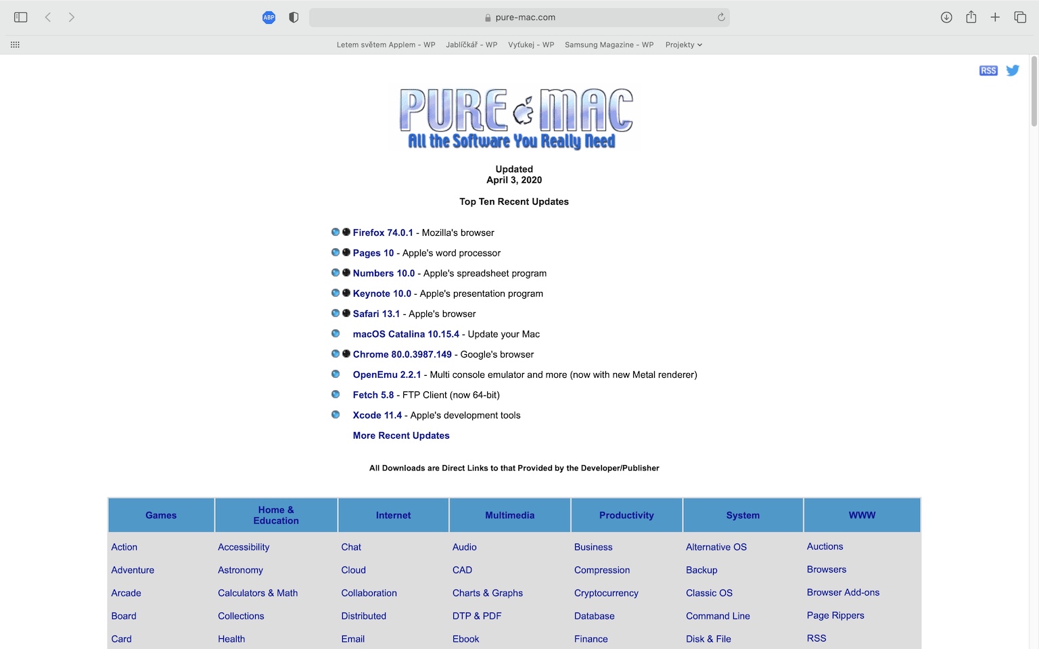Screen dimensions: 1039x649
Task: Select the WWW category header
Action: coord(862,515)
